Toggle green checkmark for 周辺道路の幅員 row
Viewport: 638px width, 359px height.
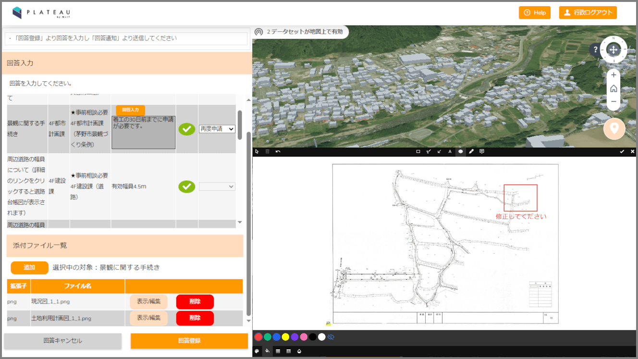click(187, 186)
